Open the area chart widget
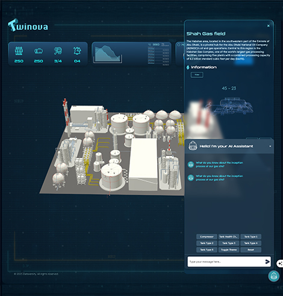Viewport: 283px width, 296px height. pos(108,54)
